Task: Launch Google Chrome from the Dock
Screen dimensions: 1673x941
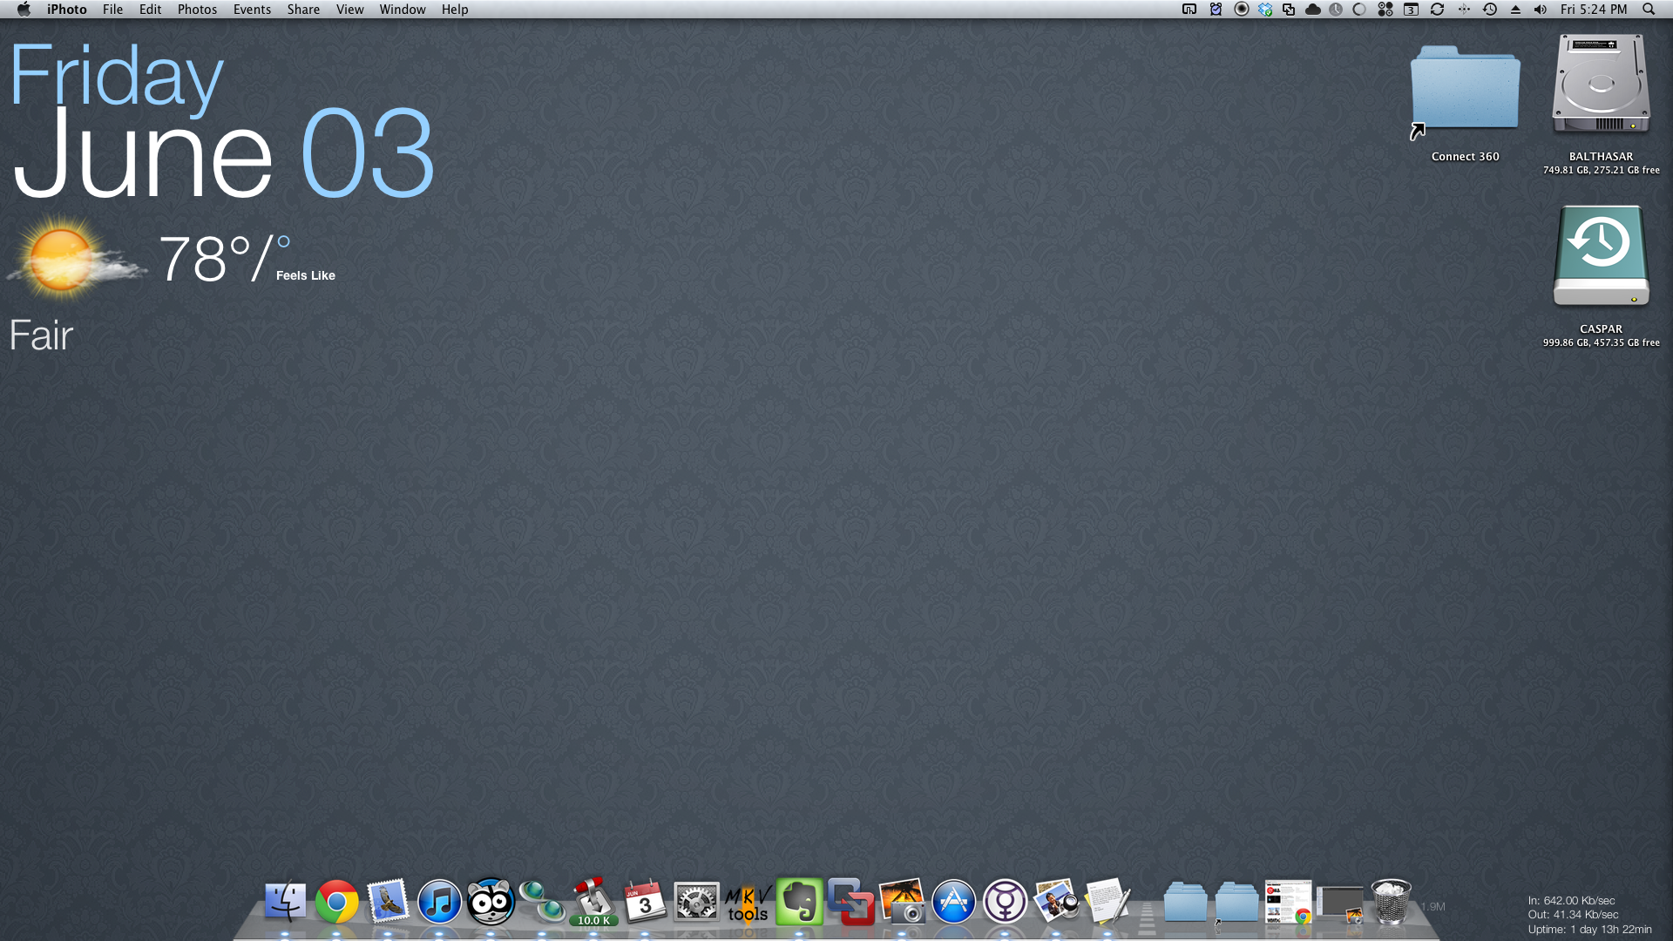Action: point(336,902)
